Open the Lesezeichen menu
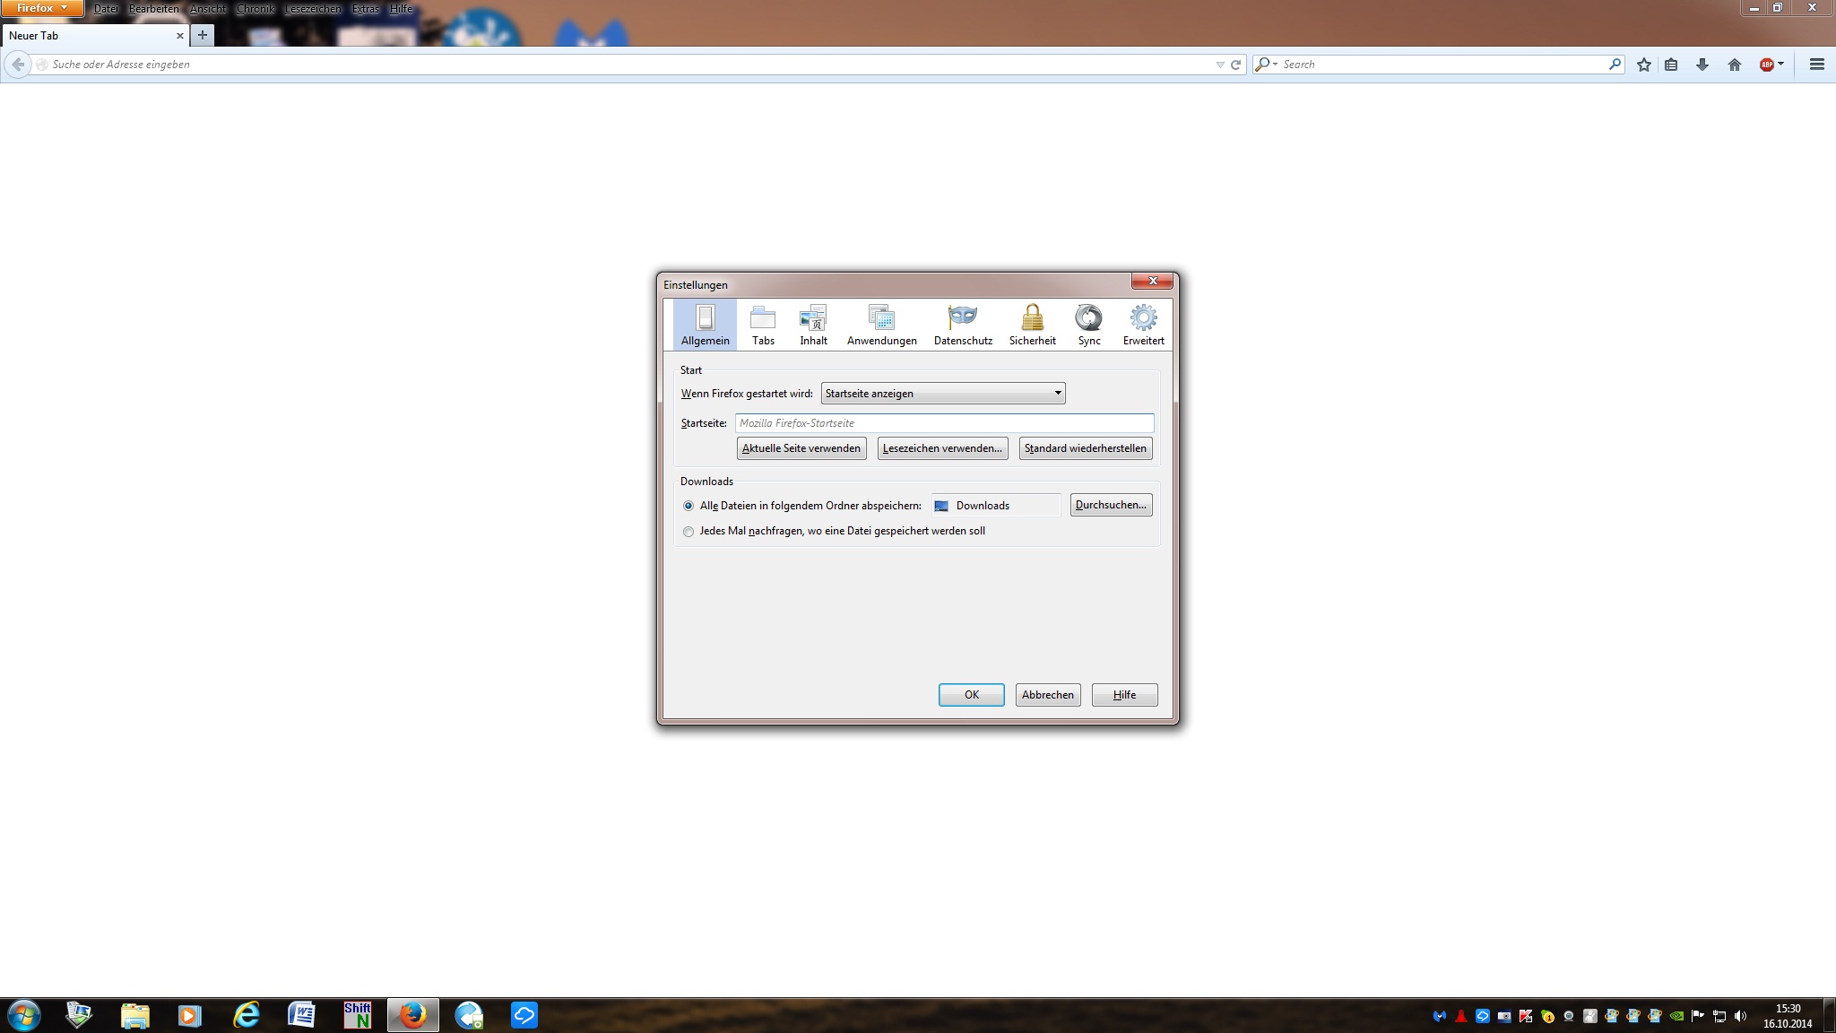The height and width of the screenshot is (1033, 1836). click(x=312, y=9)
